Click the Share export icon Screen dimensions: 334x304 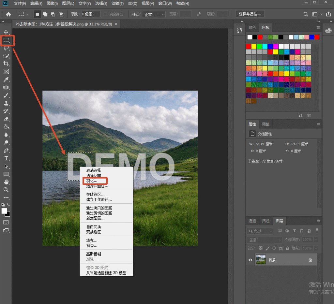328,14
